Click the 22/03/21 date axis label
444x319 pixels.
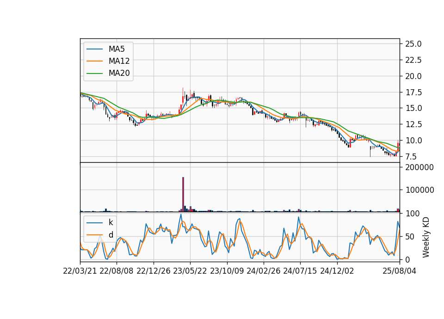80,271
